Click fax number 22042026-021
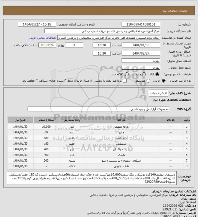The height and width of the screenshot is (217, 198). click(x=173, y=206)
